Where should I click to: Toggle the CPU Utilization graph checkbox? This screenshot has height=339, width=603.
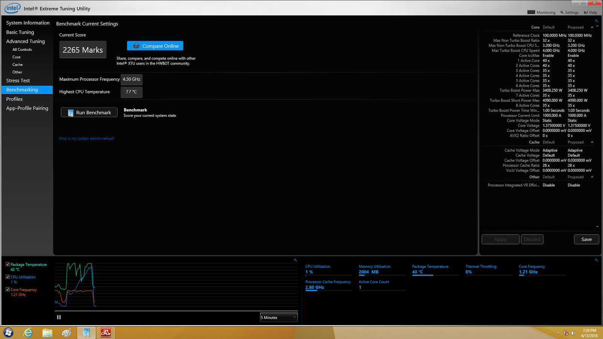pos(8,277)
